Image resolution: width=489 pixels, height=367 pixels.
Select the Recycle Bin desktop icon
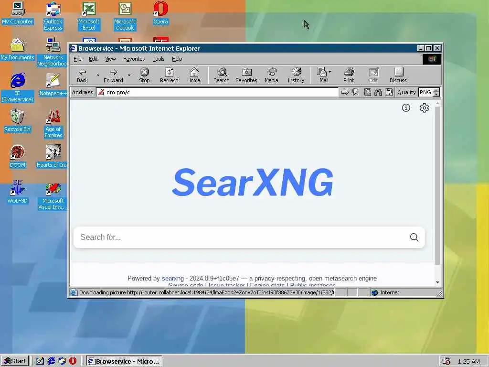(18, 120)
